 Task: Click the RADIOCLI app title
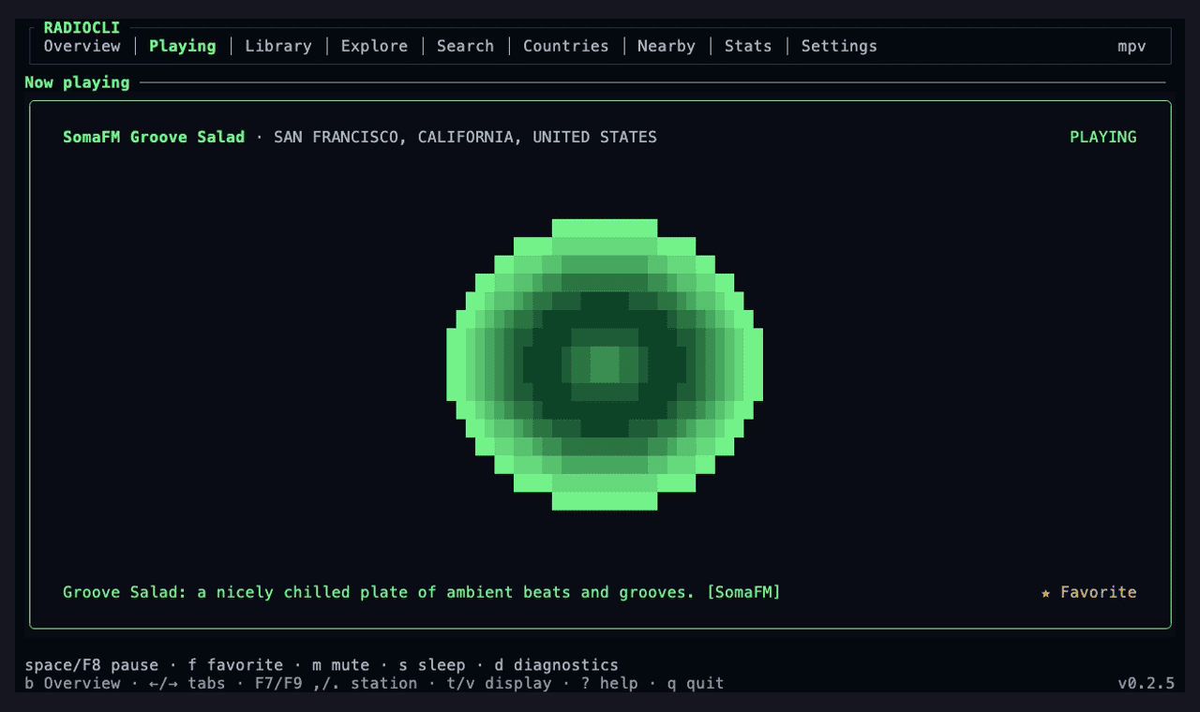click(82, 28)
